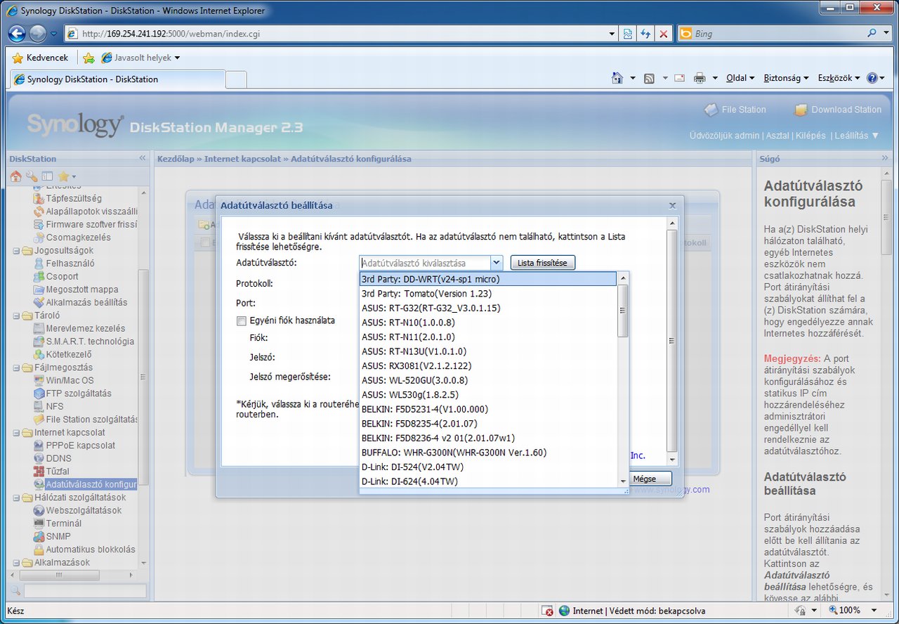The width and height of the screenshot is (899, 624).
Task: Click the DDNS globe icon
Action: [x=40, y=458]
